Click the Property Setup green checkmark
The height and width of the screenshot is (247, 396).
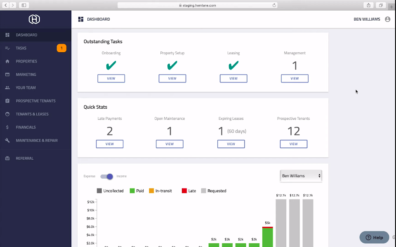tap(172, 65)
